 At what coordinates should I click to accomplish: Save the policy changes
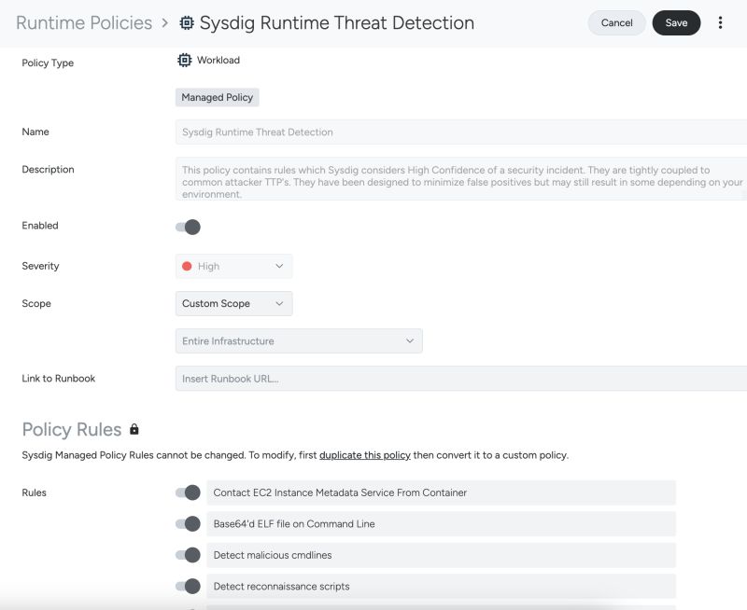pyautogui.click(x=676, y=22)
